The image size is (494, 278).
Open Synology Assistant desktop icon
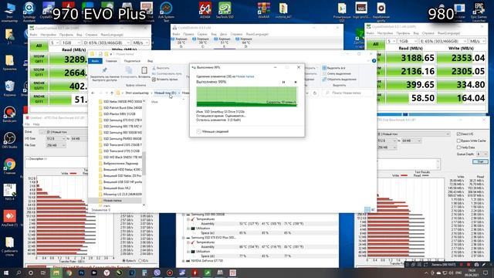tap(29, 12)
